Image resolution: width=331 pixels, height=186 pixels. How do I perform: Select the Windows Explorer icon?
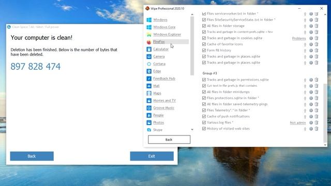click(149, 35)
